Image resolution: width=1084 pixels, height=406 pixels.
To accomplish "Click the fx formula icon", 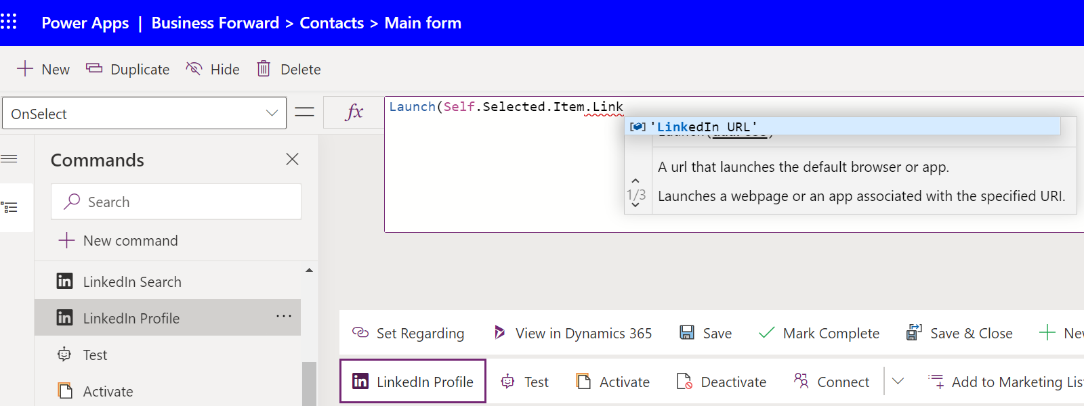I will coord(354,112).
